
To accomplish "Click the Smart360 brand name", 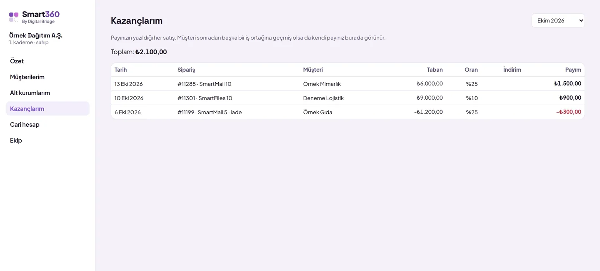I will (x=41, y=14).
